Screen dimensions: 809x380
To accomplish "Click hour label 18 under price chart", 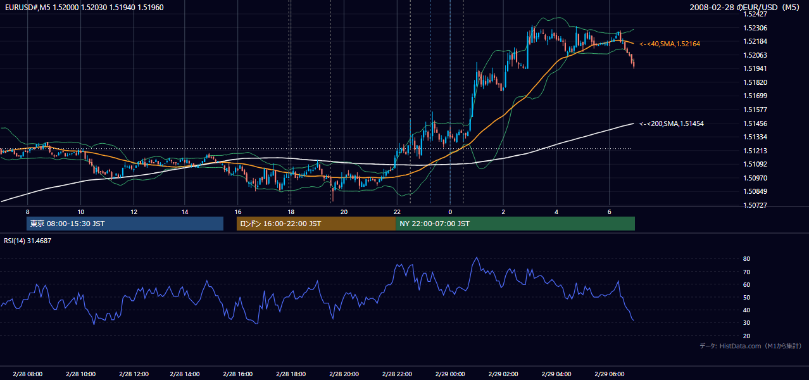I will pos(291,211).
